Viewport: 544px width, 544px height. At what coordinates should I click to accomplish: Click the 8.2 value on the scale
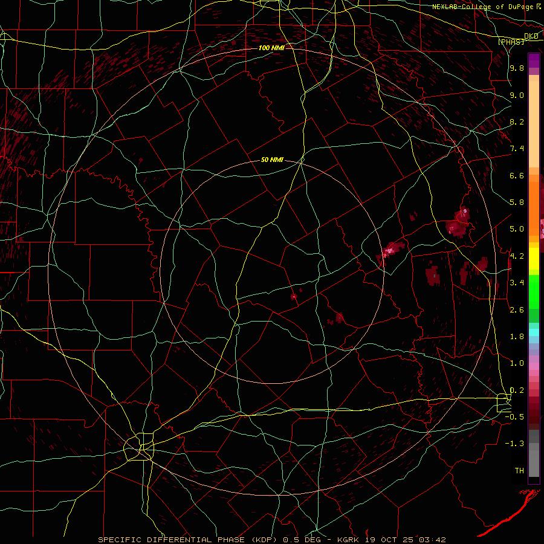tap(517, 121)
